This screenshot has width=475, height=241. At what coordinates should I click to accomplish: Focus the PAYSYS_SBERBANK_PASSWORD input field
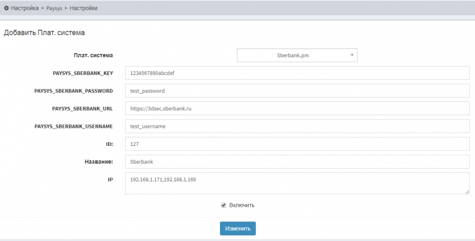click(x=297, y=91)
